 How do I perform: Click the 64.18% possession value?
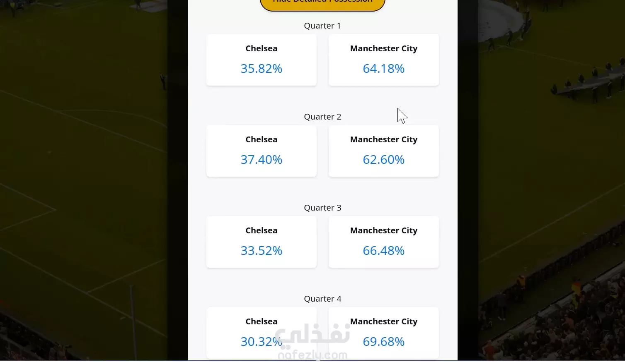[384, 69]
